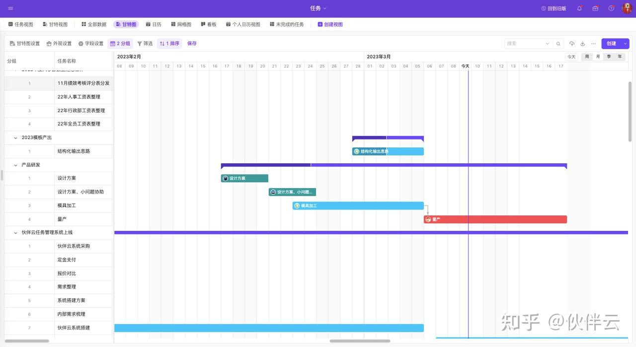Click avatar on 模具加工 task bar
The image size is (636, 347).
(x=297, y=206)
